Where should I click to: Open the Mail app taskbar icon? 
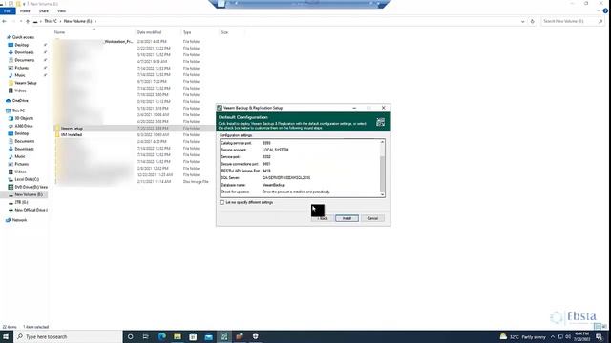(208, 336)
